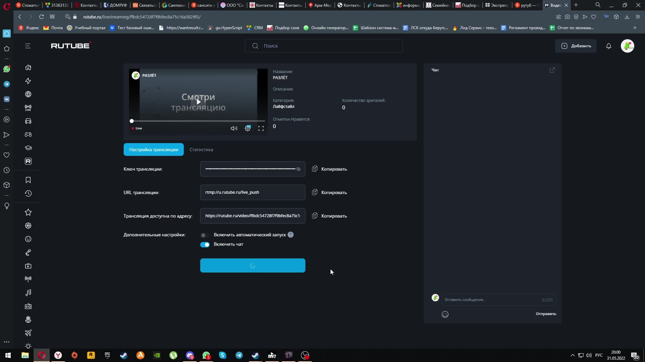Reveal the hidden stream key
Viewport: 645px width, 362px height.
pos(298,169)
